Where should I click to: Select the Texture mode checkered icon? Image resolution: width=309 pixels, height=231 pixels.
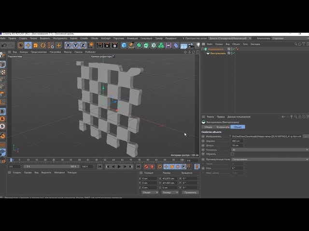click(2, 72)
